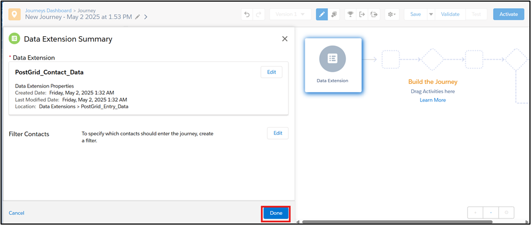
Task: Select the pencil edit mode icon
Action: point(322,15)
